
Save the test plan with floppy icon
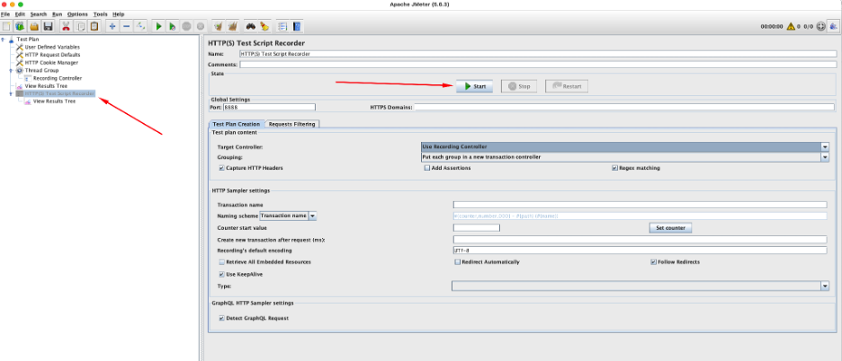click(x=48, y=26)
